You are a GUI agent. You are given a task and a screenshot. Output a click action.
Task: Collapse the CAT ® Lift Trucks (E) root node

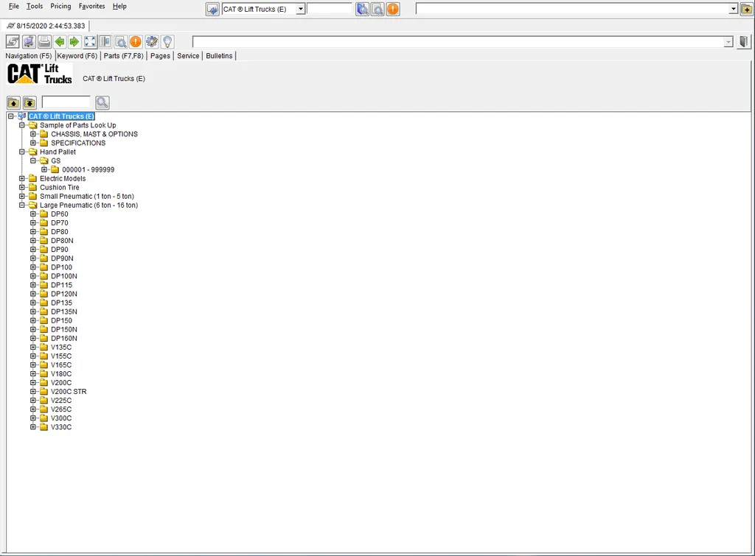pyautogui.click(x=10, y=116)
